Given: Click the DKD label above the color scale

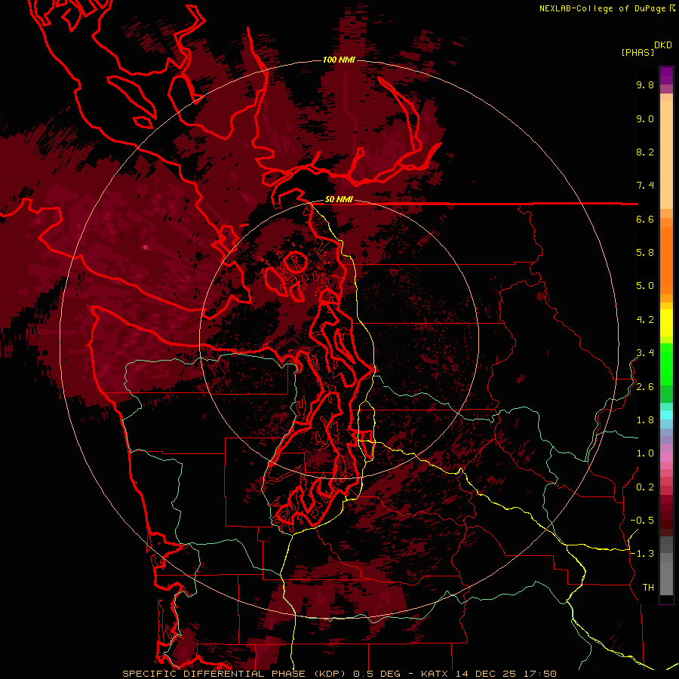Looking at the screenshot, I should (662, 45).
